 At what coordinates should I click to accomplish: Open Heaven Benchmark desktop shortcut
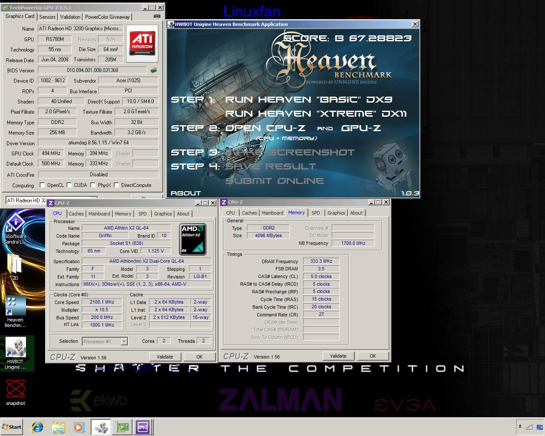[15, 312]
